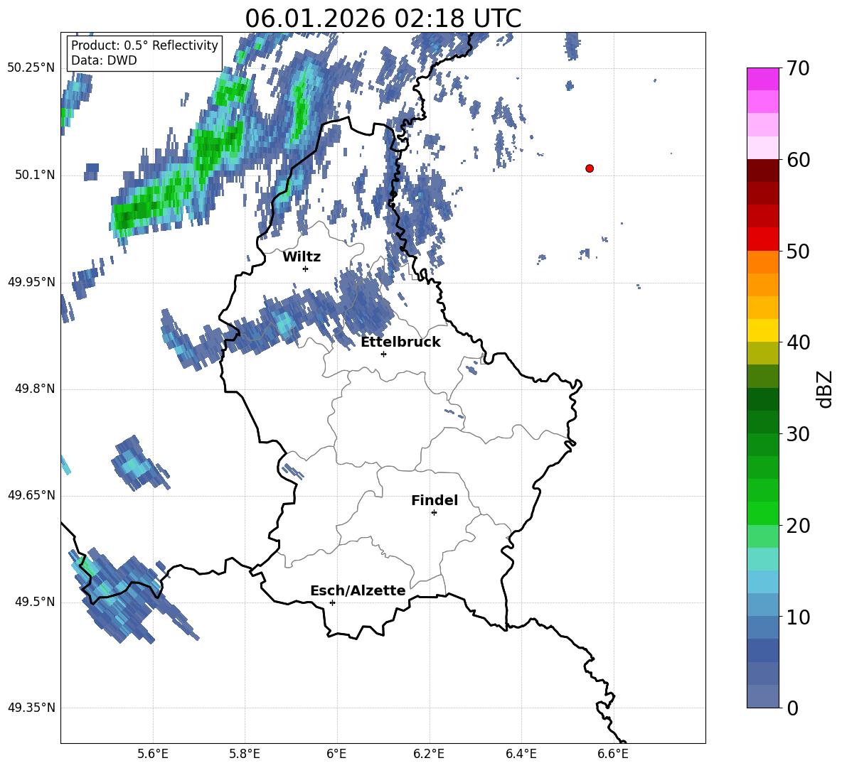Pick the turquoise colorbar swatch below 20
The height and width of the screenshot is (768, 842).
pyautogui.click(x=762, y=559)
